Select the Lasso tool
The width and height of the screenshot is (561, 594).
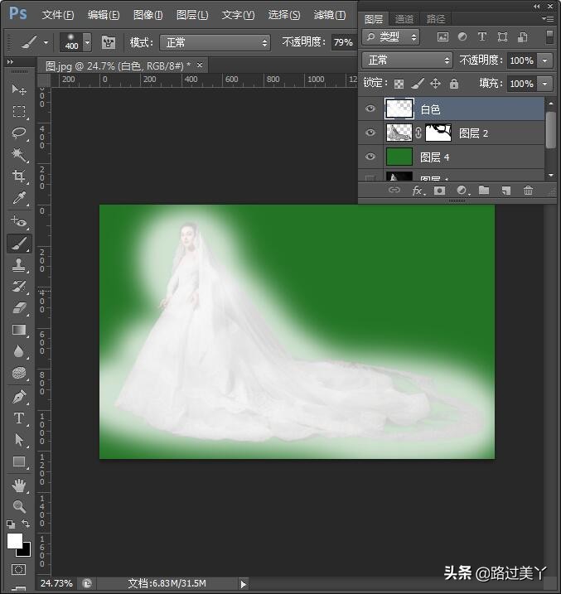18,133
